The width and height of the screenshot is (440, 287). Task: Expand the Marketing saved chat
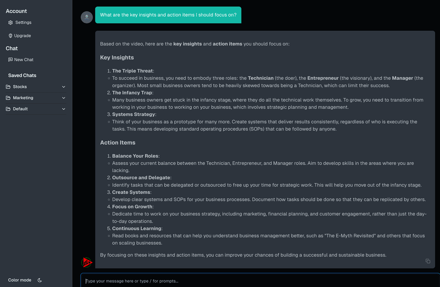64,98
